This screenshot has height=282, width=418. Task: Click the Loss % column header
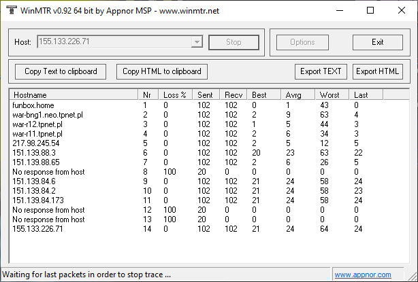176,95
